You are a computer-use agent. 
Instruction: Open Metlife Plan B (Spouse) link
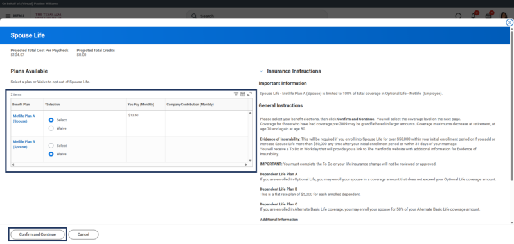pyautogui.click(x=24, y=144)
